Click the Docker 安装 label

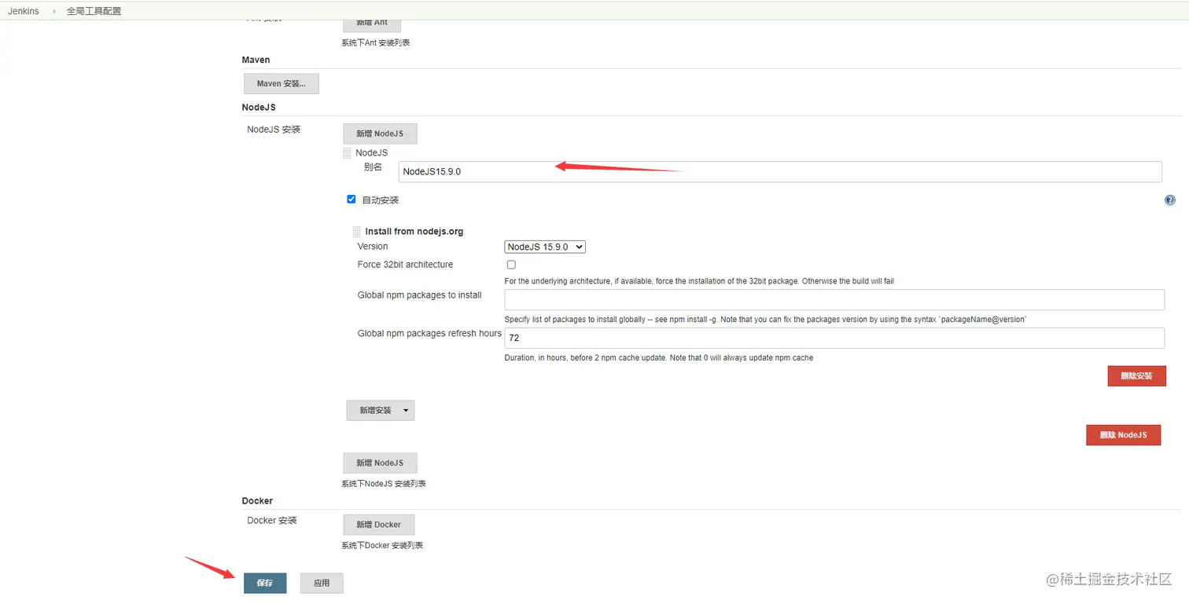point(272,520)
